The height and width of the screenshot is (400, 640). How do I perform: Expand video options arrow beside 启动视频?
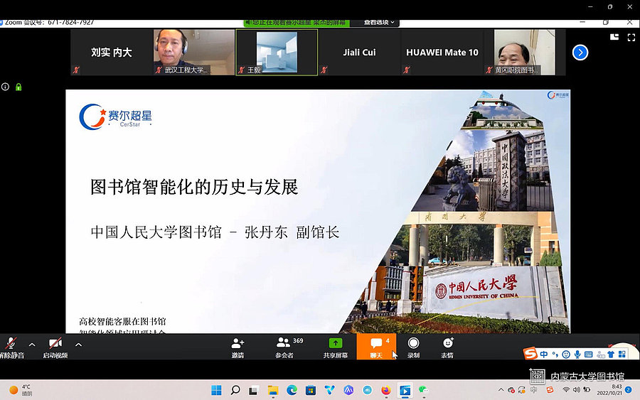(x=78, y=345)
